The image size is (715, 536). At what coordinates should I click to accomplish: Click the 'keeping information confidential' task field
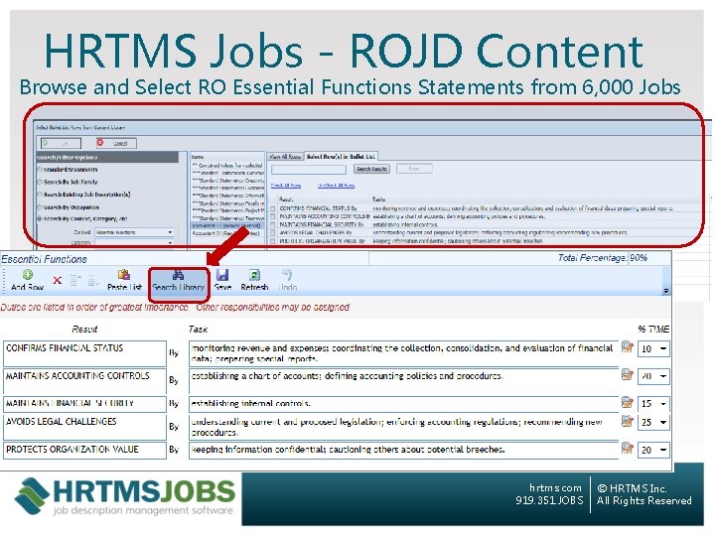click(x=403, y=450)
